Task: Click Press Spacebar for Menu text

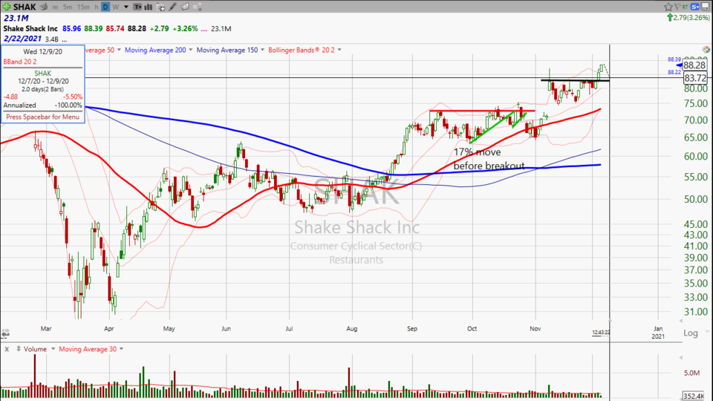Action: click(x=43, y=117)
